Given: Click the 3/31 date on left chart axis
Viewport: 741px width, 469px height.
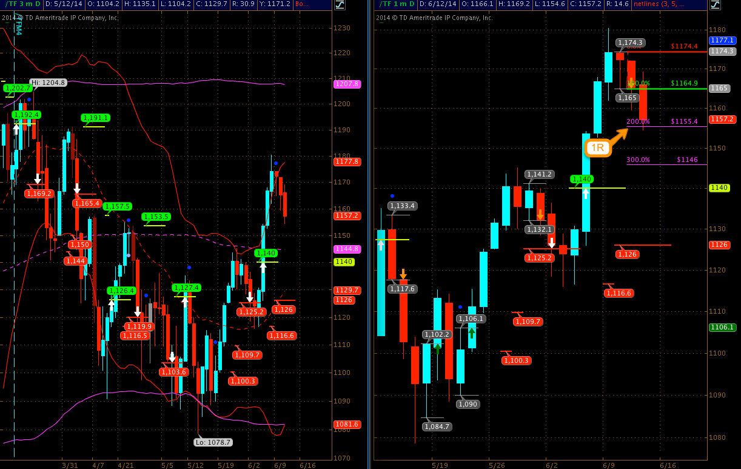Looking at the screenshot, I should [x=70, y=465].
